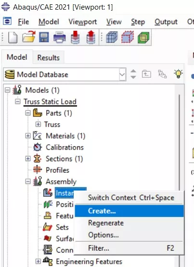Click the Import red down-arrow icon

[x=75, y=37]
